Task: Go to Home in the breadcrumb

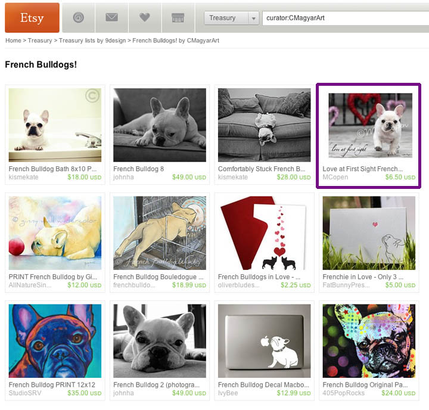Action: 13,41
